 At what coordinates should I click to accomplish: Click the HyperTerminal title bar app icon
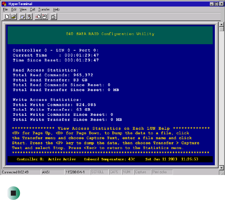tap(4, 4)
